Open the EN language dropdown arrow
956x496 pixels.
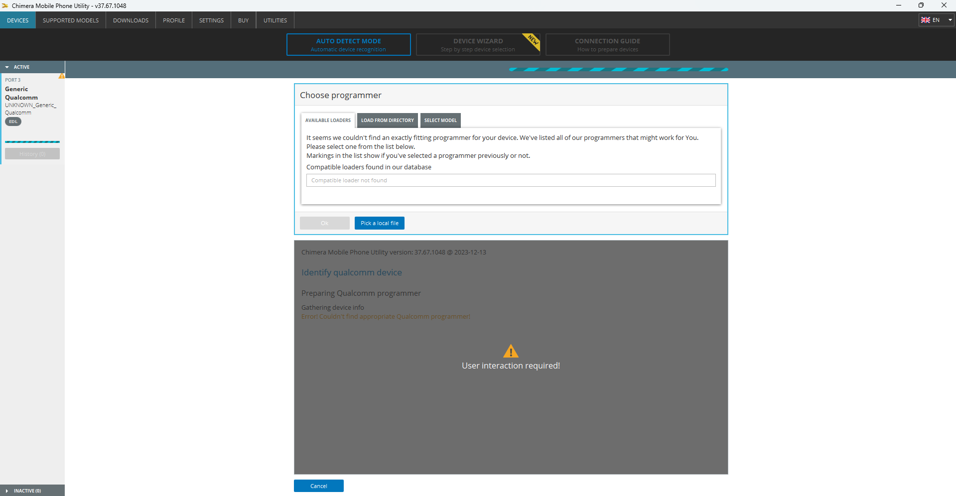tap(950, 20)
